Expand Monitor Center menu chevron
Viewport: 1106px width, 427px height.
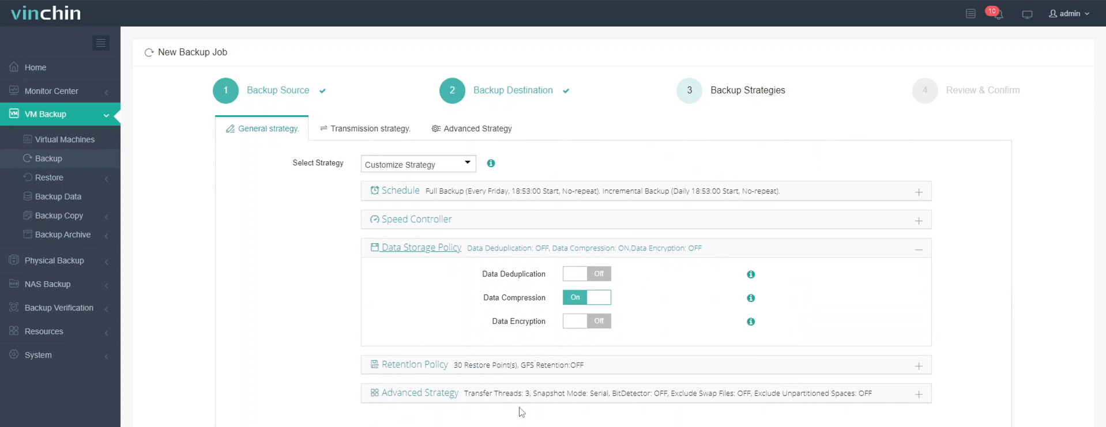point(107,92)
